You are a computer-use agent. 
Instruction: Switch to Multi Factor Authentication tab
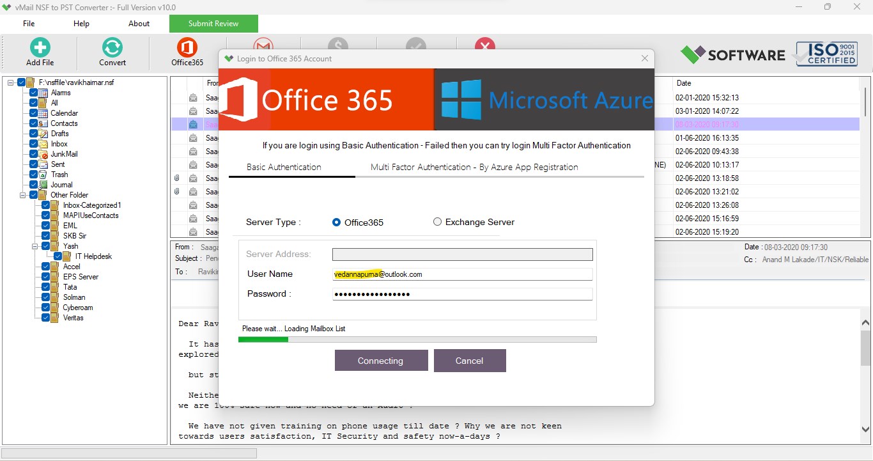pos(474,167)
